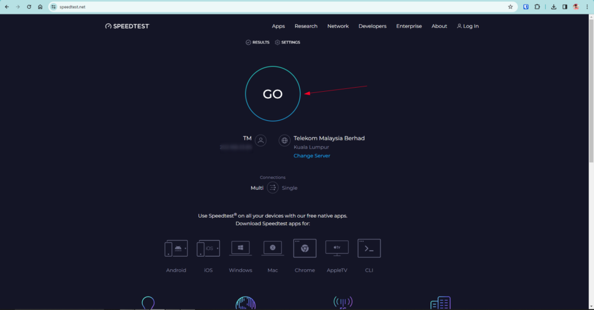The height and width of the screenshot is (310, 594).
Task: Click the globe server icon
Action: coord(284,140)
